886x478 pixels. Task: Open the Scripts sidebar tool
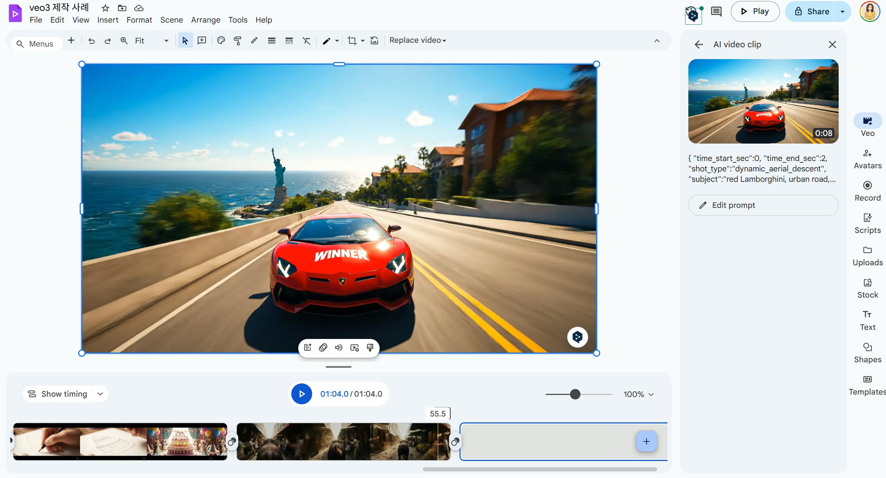(867, 218)
